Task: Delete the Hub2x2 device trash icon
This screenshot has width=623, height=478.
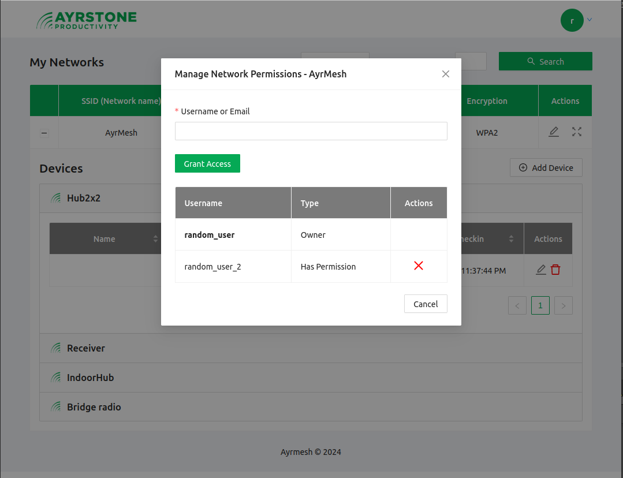Action: coord(555,270)
